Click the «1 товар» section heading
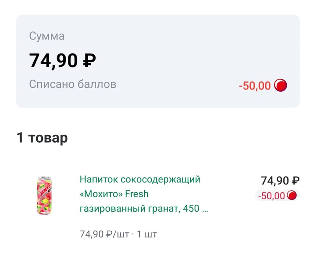 (42, 138)
